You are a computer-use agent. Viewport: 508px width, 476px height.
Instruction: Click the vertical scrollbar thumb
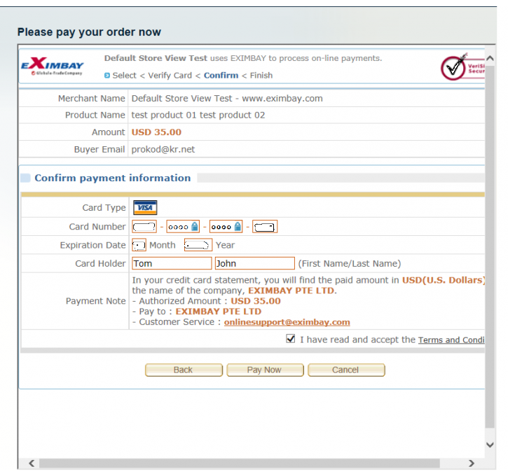[x=490, y=247]
